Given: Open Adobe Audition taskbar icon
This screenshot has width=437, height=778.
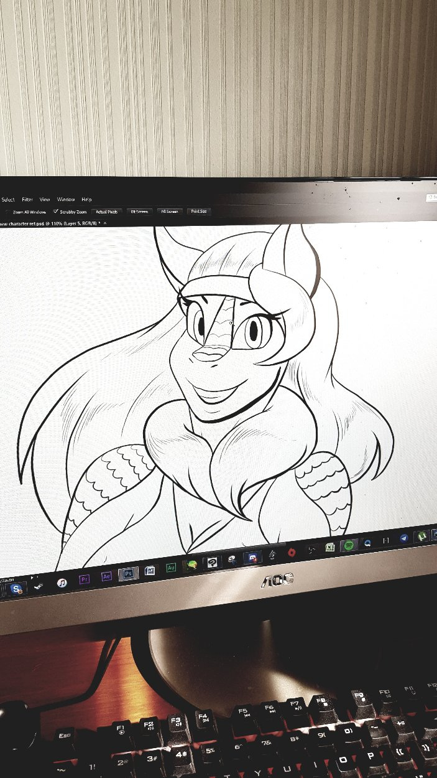Looking at the screenshot, I should (x=171, y=568).
